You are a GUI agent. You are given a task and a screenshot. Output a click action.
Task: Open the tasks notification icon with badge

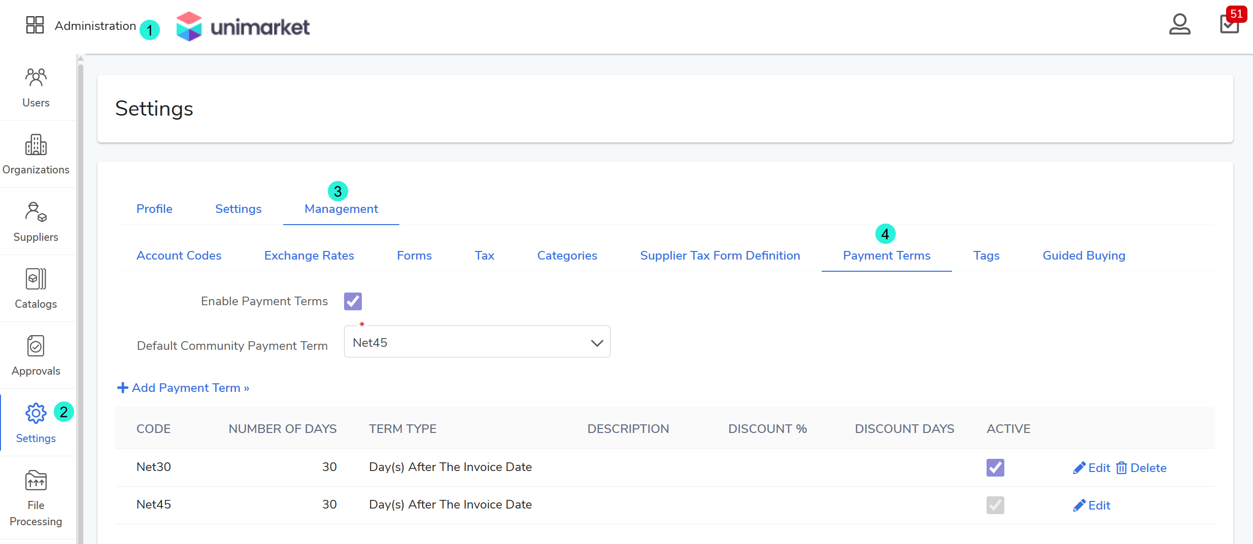pyautogui.click(x=1229, y=24)
